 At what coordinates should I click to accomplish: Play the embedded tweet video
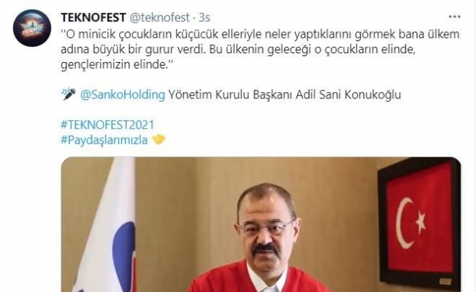point(261,225)
